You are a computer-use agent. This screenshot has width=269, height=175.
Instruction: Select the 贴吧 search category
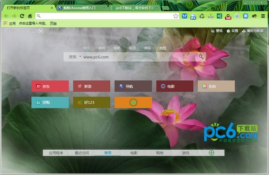[x=117, y=48]
